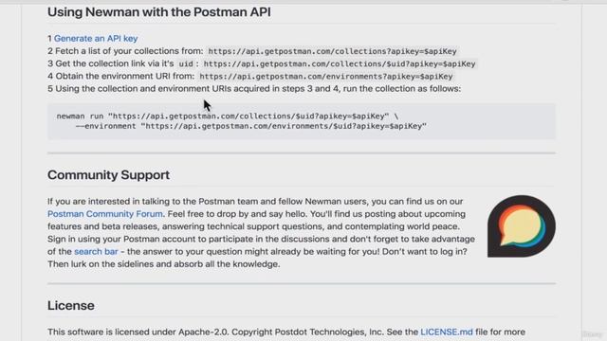Follow the 'search bar' link

coord(96,251)
